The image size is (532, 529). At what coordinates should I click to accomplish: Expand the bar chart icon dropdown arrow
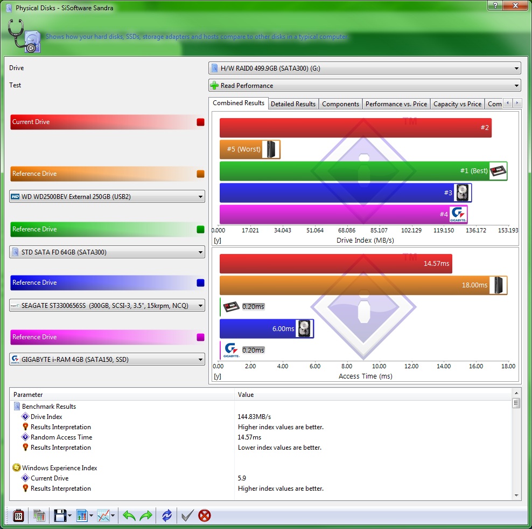click(x=91, y=516)
